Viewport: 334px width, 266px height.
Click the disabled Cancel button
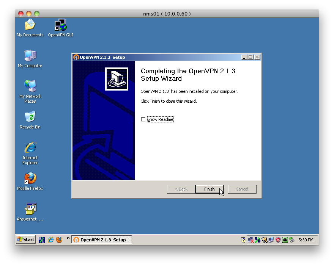pyautogui.click(x=242, y=189)
